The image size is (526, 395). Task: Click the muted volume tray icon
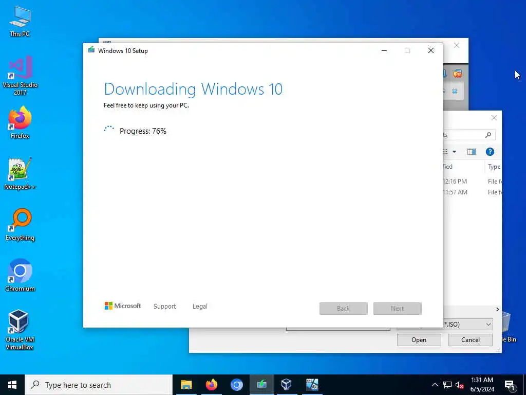click(459, 385)
